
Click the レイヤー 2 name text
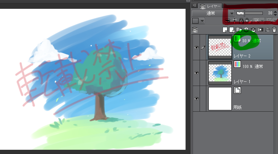pyautogui.click(x=242, y=56)
